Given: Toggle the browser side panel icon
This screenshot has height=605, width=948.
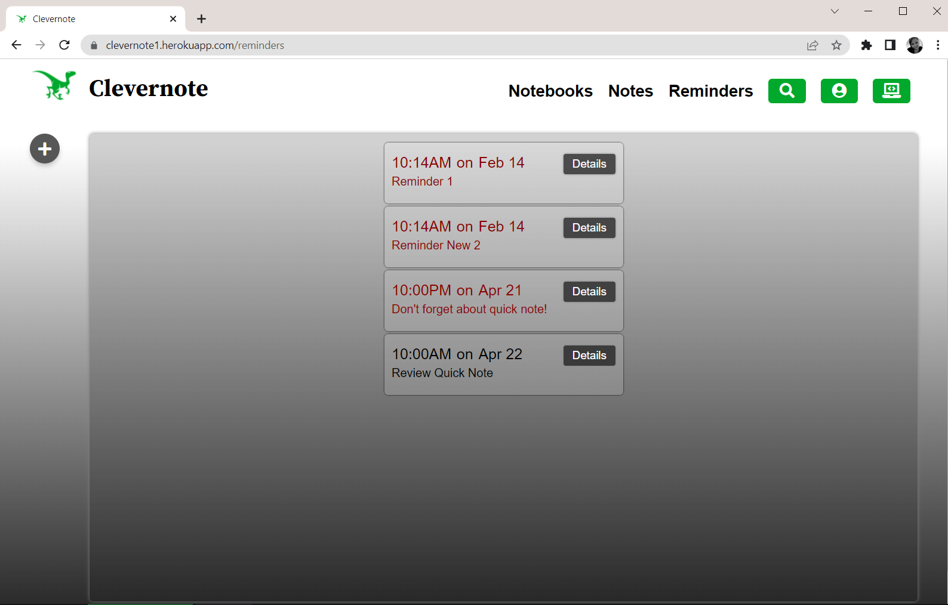Looking at the screenshot, I should pos(890,45).
